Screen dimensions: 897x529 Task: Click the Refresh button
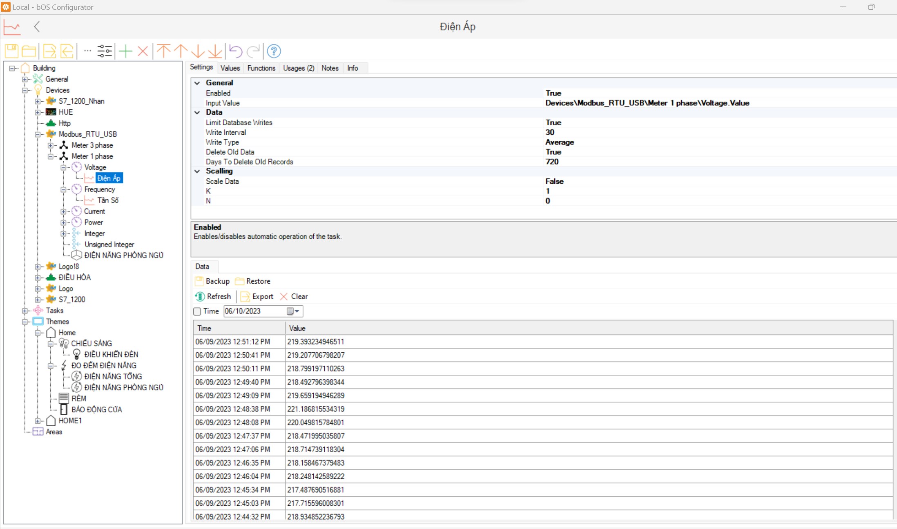[x=213, y=296]
